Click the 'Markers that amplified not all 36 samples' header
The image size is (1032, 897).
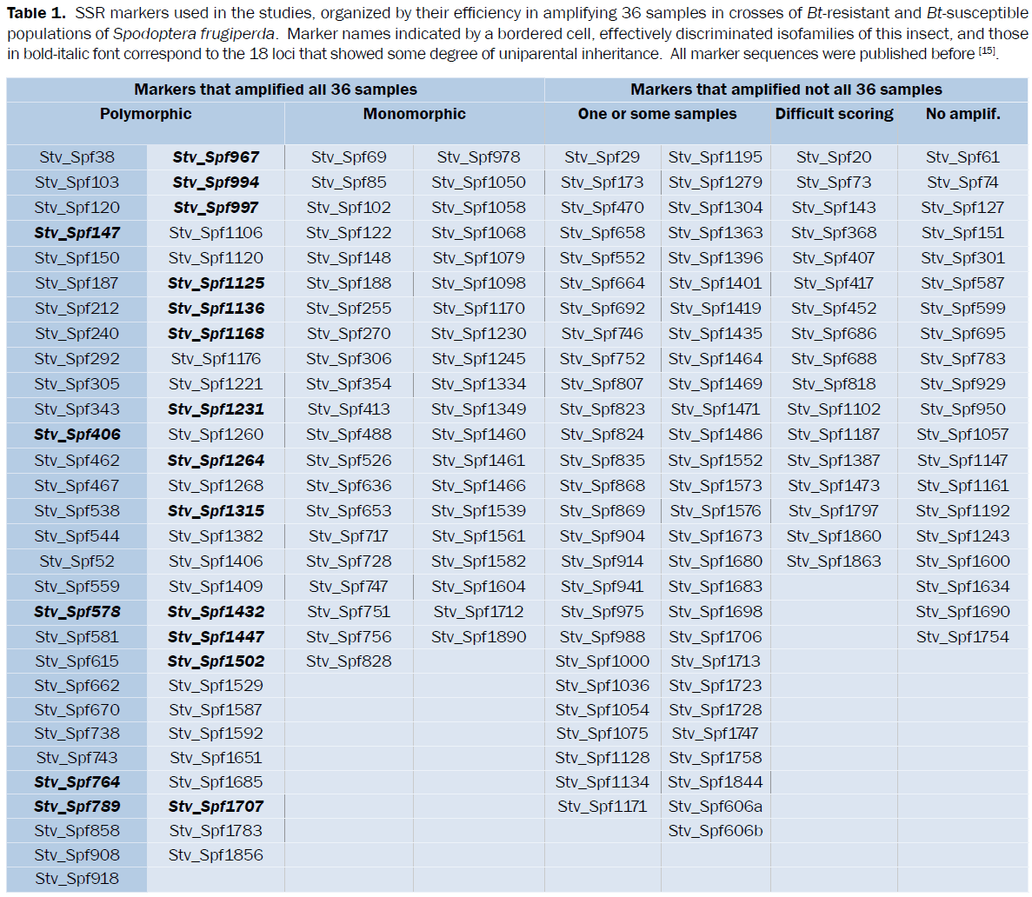pos(786,90)
